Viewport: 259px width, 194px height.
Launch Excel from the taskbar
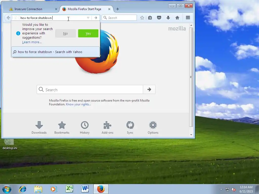point(69,189)
